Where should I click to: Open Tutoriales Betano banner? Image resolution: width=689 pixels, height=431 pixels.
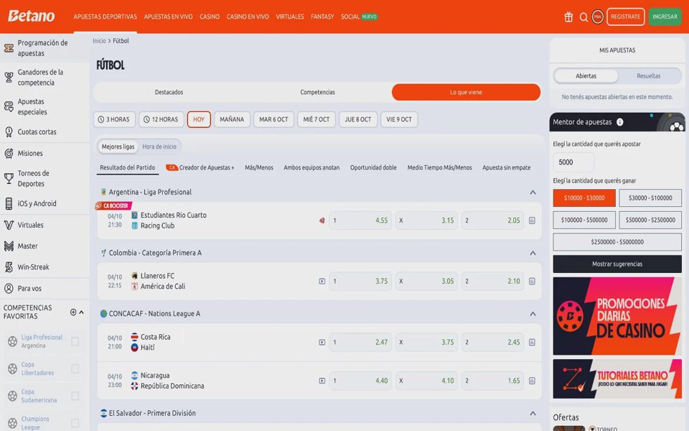pyautogui.click(x=617, y=379)
